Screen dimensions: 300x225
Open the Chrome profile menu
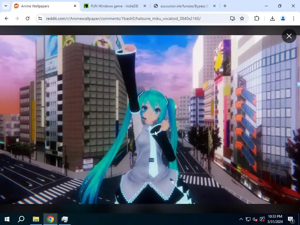(283, 18)
